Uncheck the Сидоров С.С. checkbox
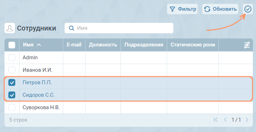Viewport: 256px width, 132px height. point(12,95)
